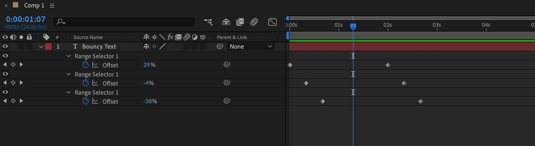Toggle the Shy layers hide switch
The image size is (535, 146).
click(x=226, y=22)
